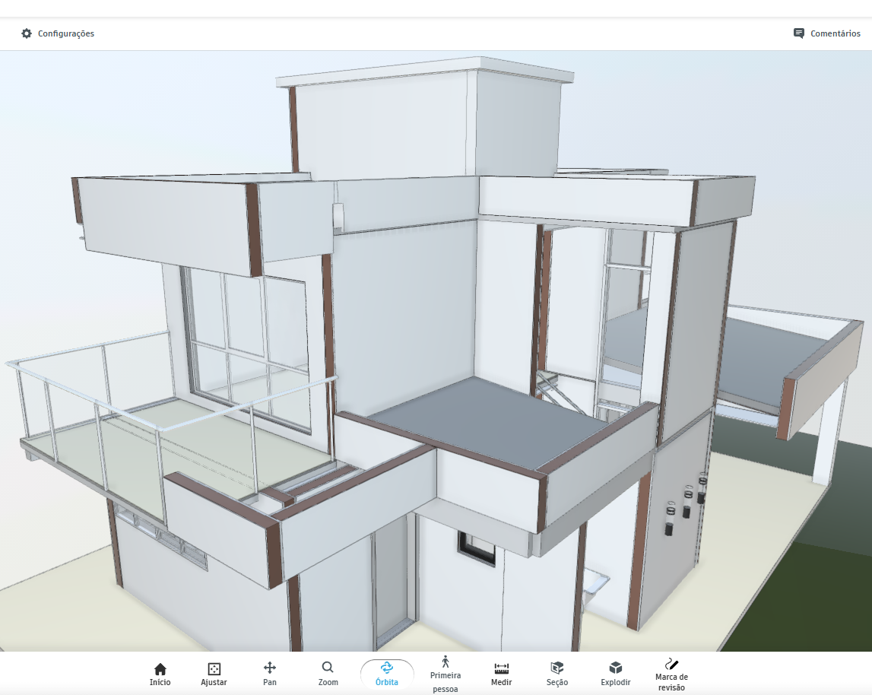872x695 pixels.
Task: Select the Ajustar fit-to-view tool
Action: click(214, 674)
